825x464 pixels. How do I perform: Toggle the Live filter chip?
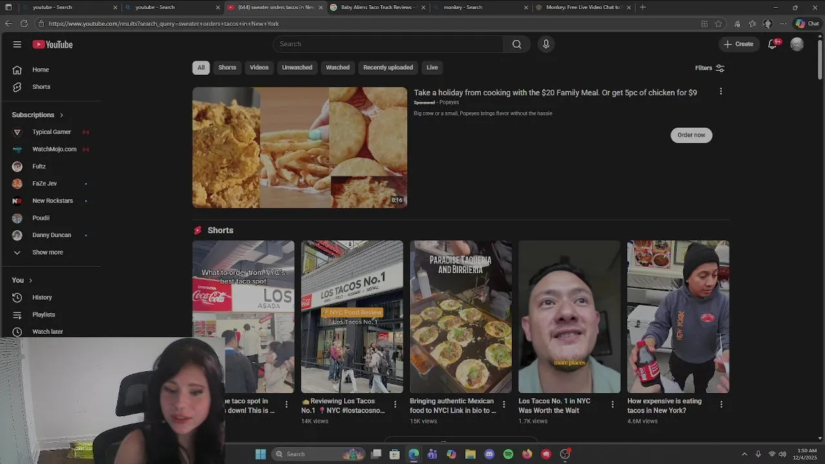(432, 68)
